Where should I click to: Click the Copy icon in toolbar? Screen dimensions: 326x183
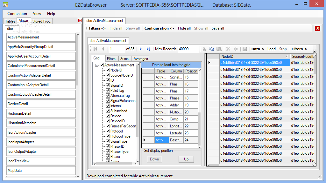211,49
